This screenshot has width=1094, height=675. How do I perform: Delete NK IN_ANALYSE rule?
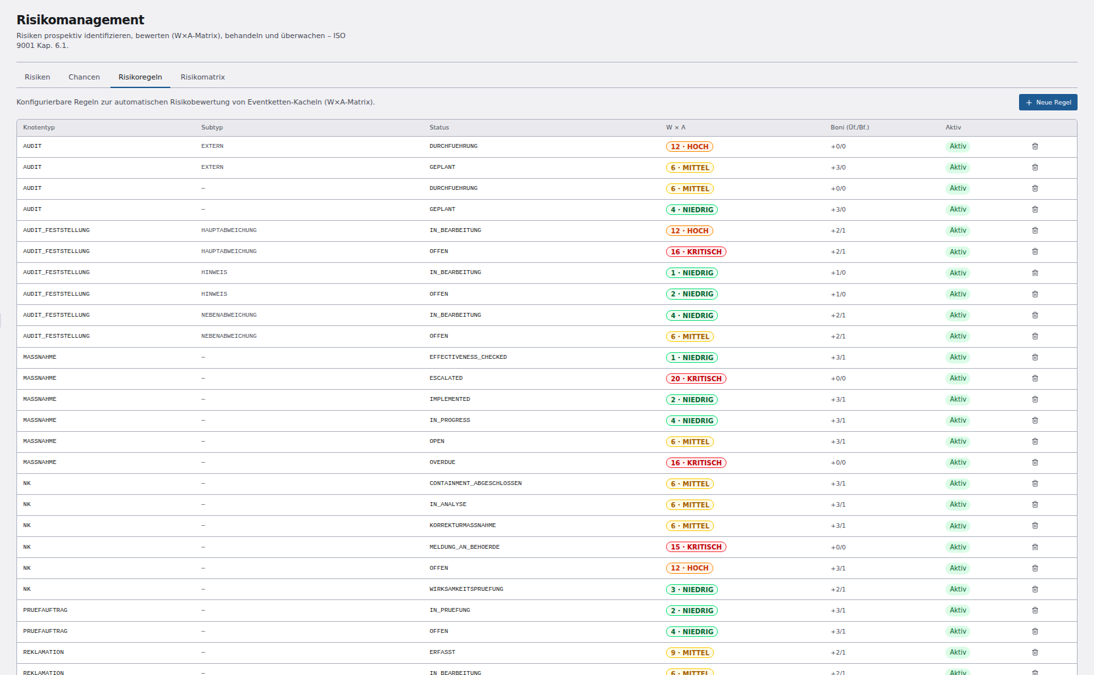coord(1035,505)
